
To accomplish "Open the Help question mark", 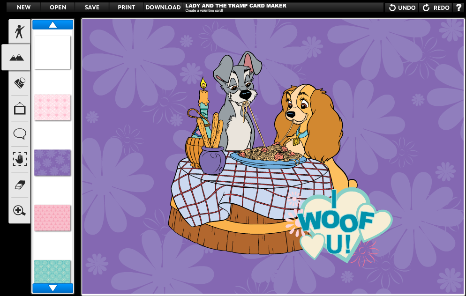I will click(x=458, y=7).
